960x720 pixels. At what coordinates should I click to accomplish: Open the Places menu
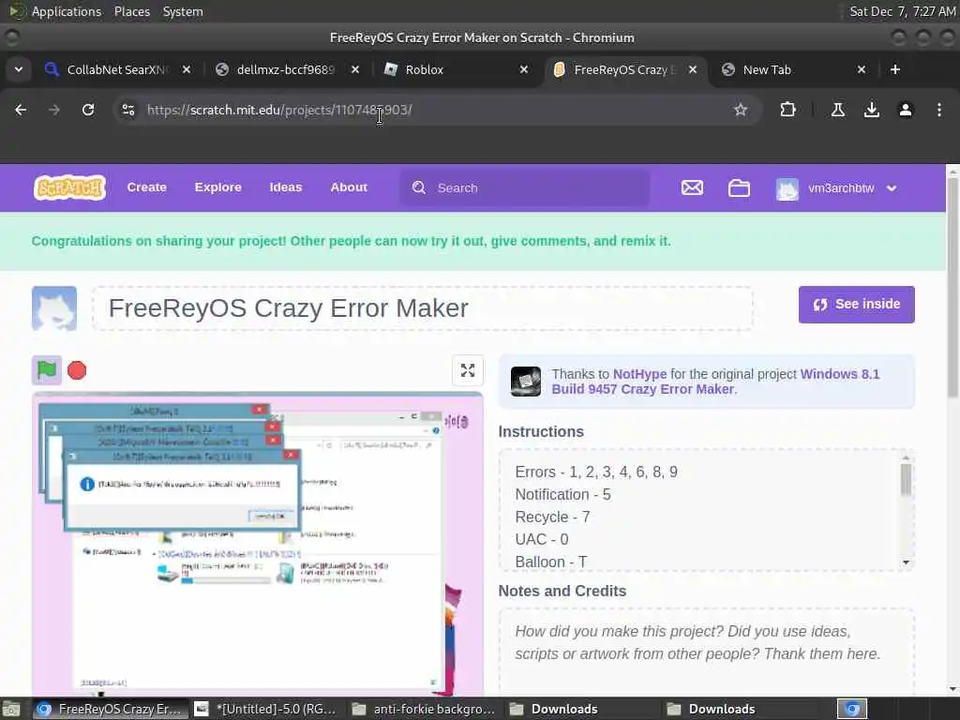pos(131,11)
